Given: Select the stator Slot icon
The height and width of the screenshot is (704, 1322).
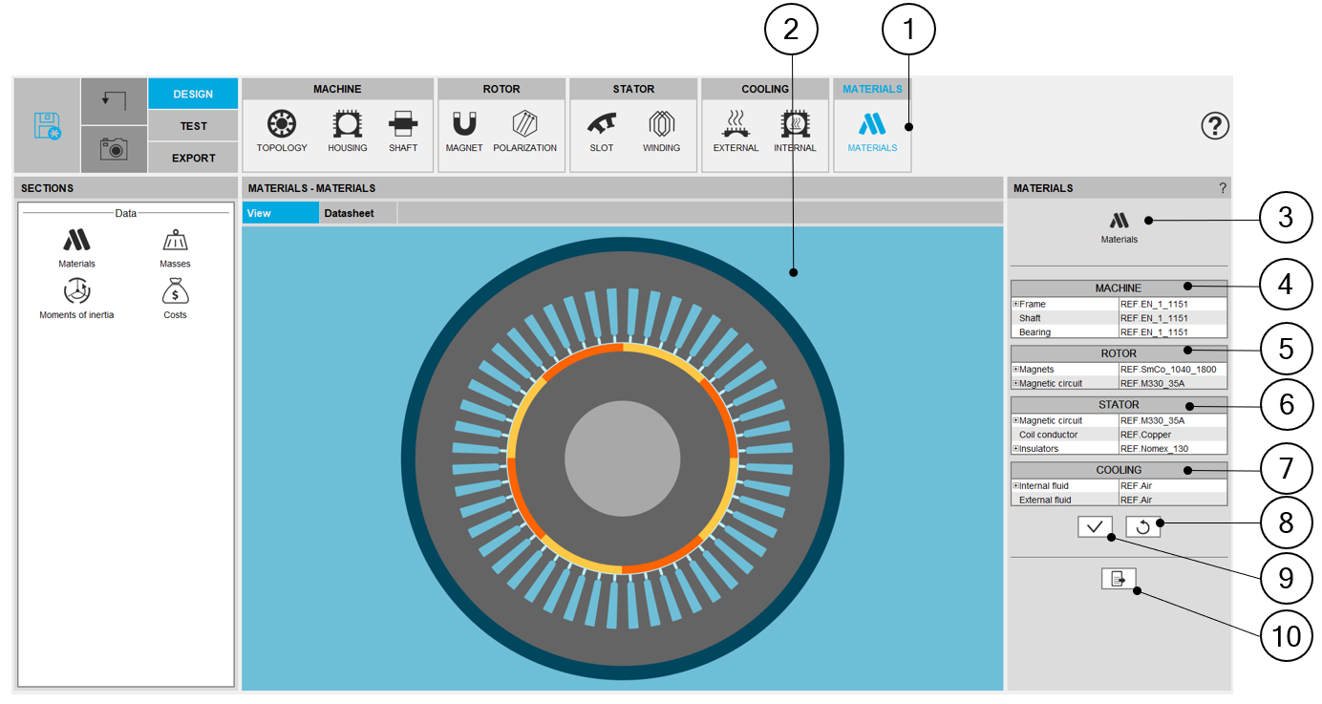Looking at the screenshot, I should (x=602, y=124).
